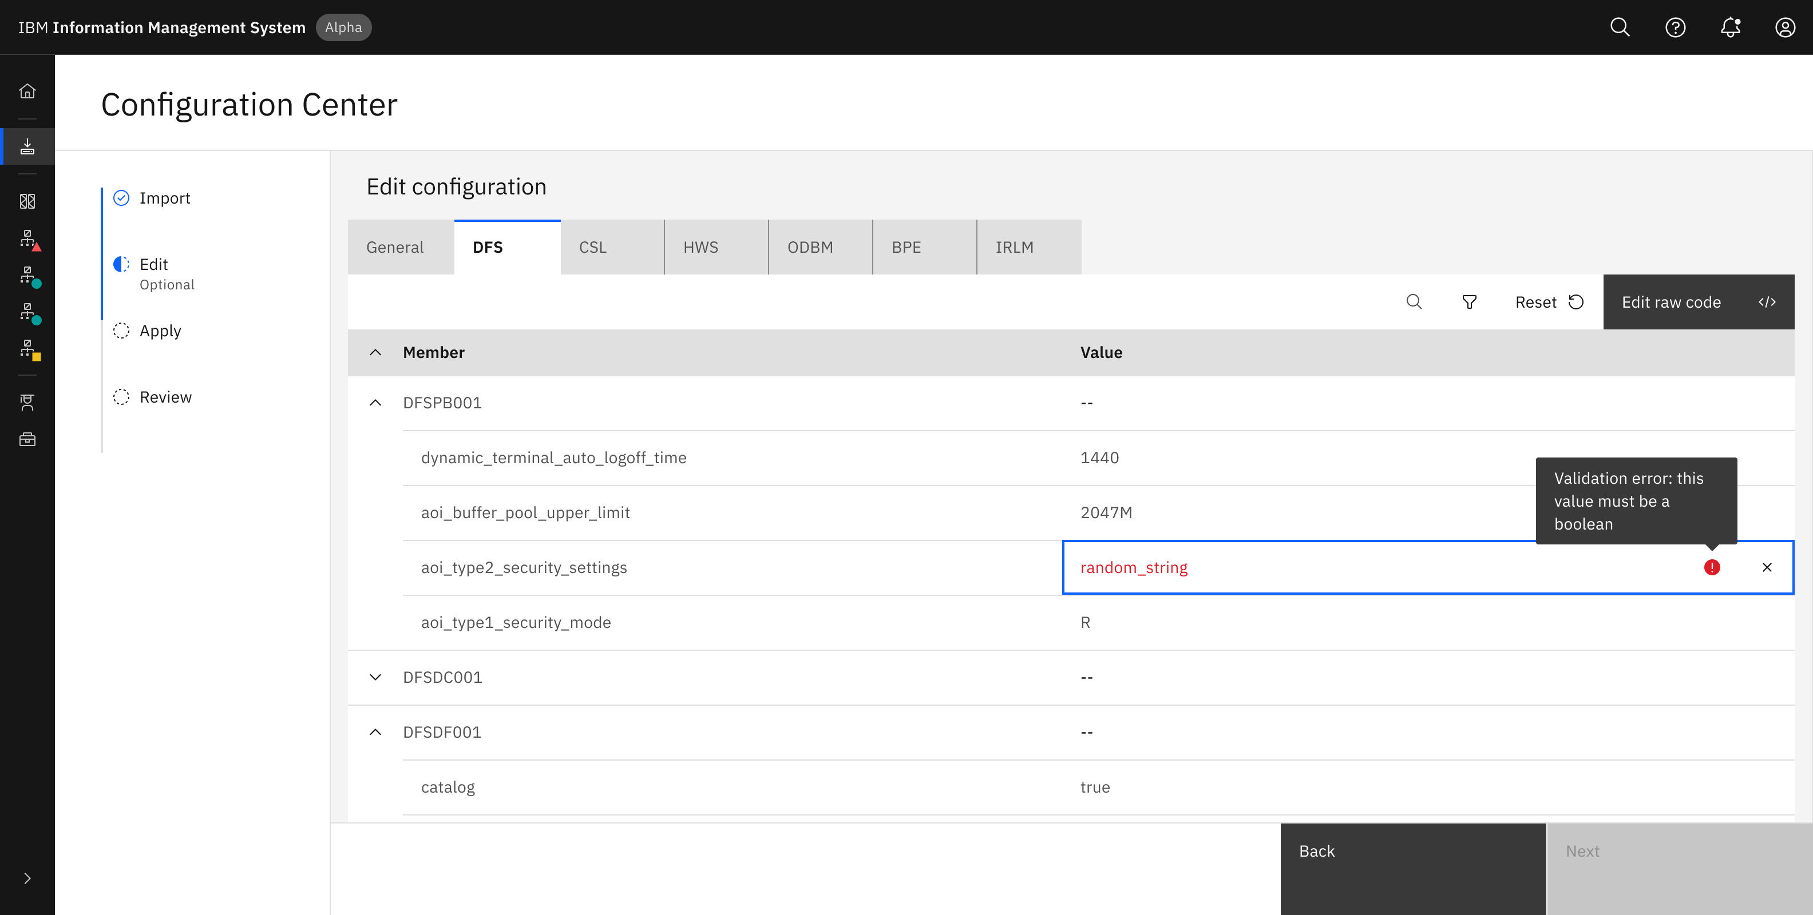Collapse all rows via Member header chevron
This screenshot has height=915, width=1813.
(x=376, y=352)
